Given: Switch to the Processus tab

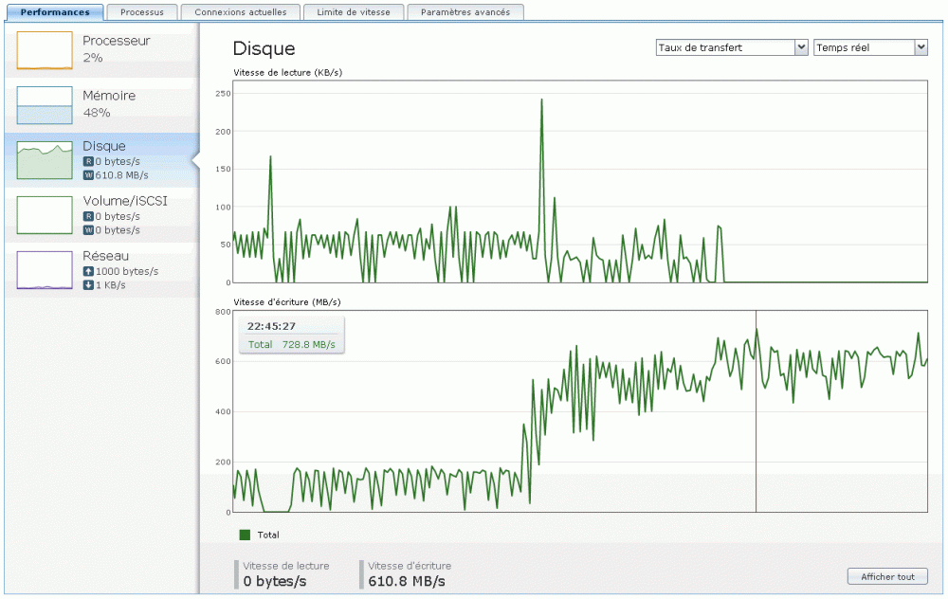Looking at the screenshot, I should [x=142, y=12].
